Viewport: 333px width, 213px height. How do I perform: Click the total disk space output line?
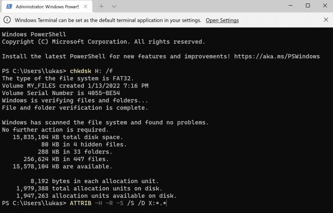(x=68, y=137)
